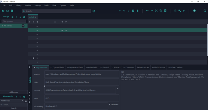
Task: Generate citation key for this entry
Action: coord(114,104)
